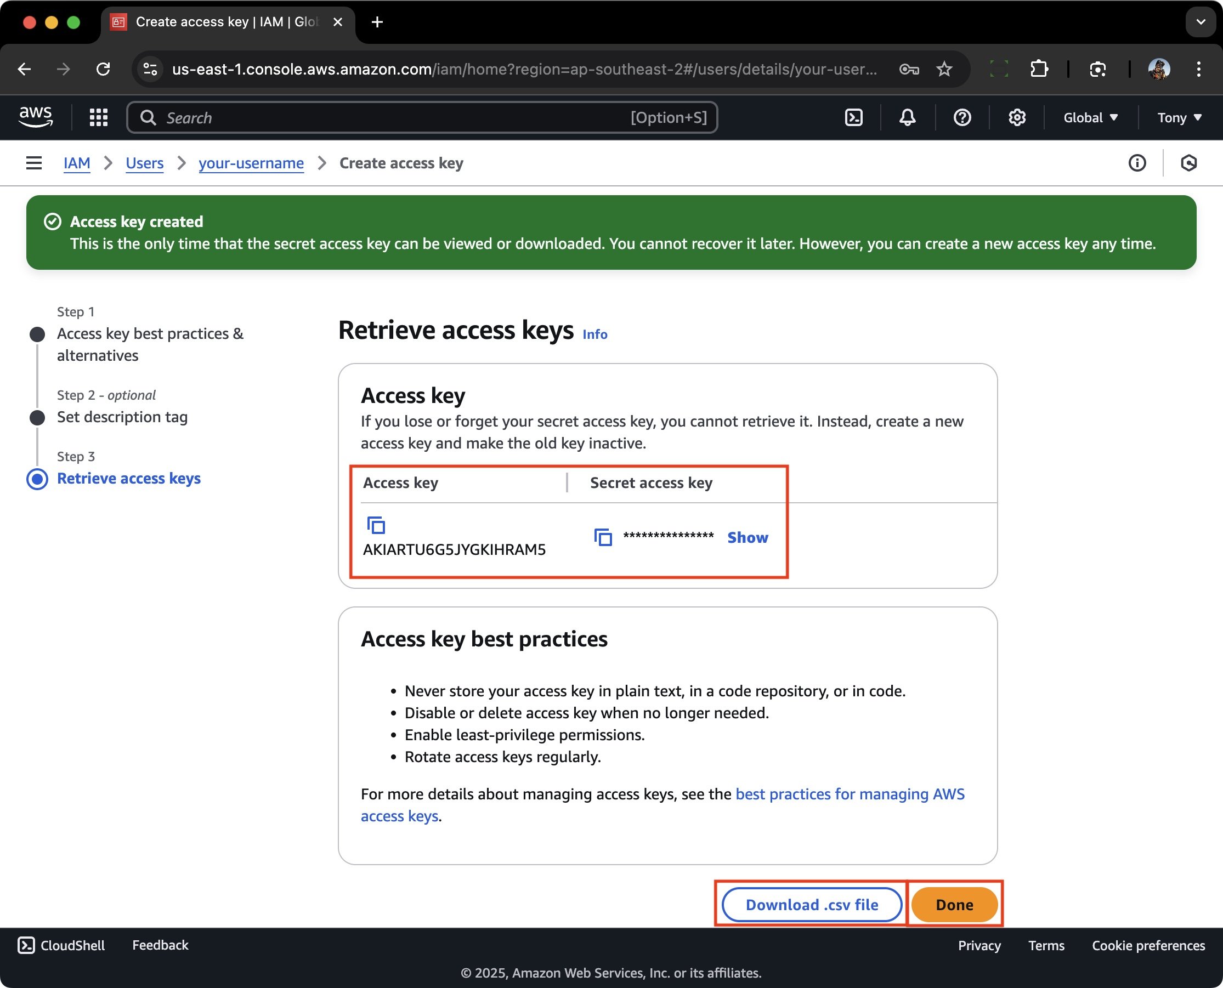Bookmark this page with the star icon
The width and height of the screenshot is (1223, 988).
coord(944,69)
